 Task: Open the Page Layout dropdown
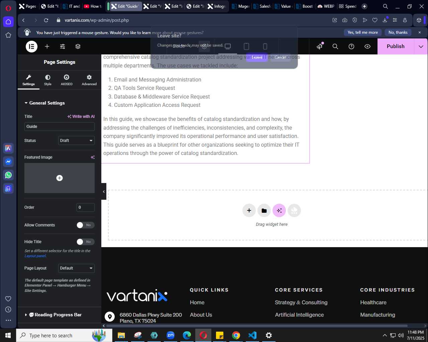tap(76, 268)
